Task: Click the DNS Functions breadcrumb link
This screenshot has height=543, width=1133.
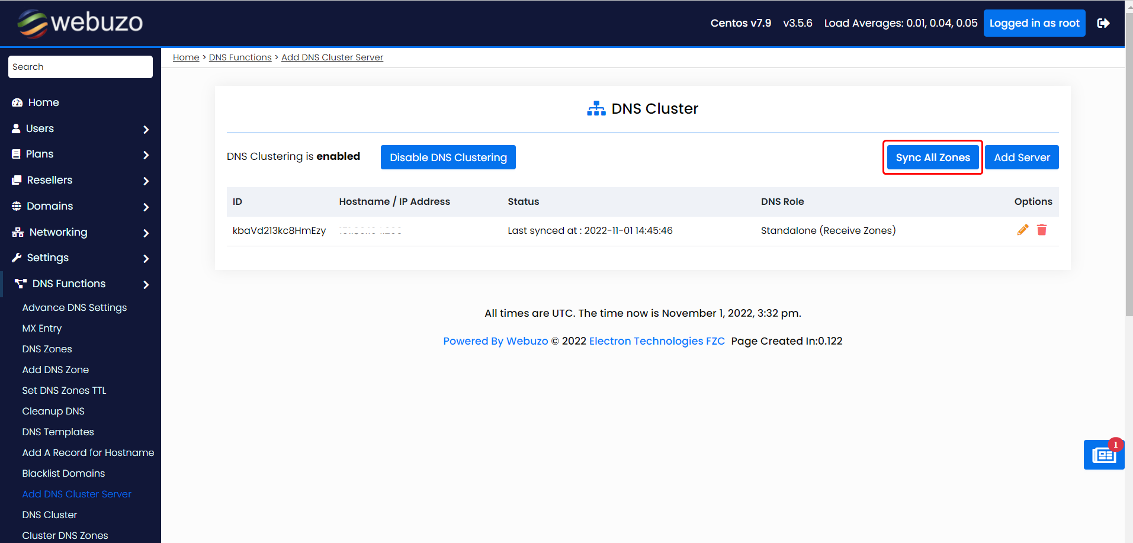Action: point(240,57)
